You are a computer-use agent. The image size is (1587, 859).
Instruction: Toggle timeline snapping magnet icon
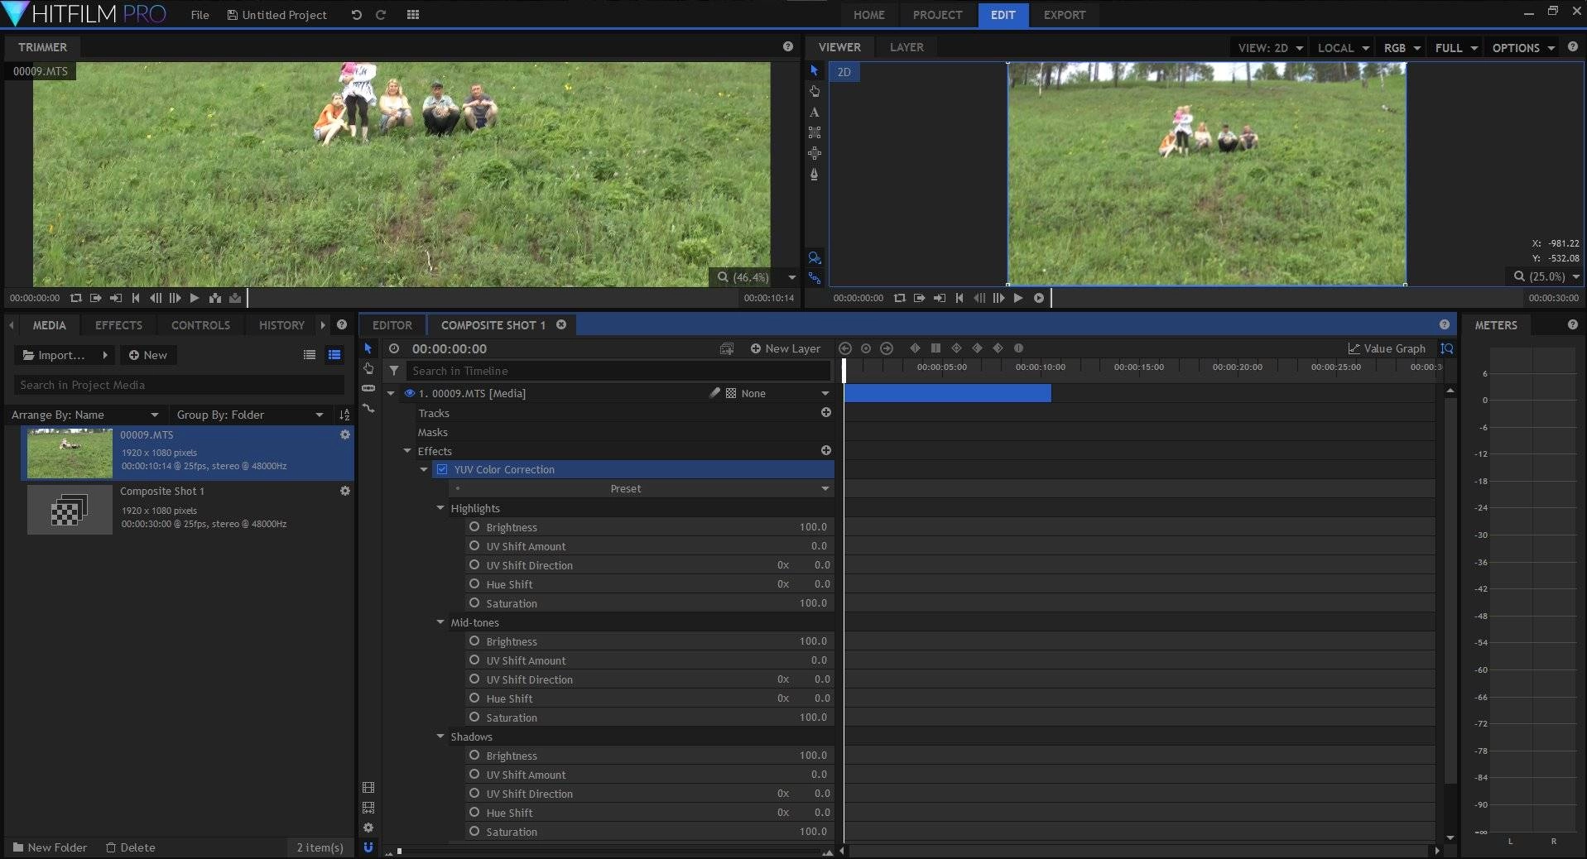[x=368, y=847]
